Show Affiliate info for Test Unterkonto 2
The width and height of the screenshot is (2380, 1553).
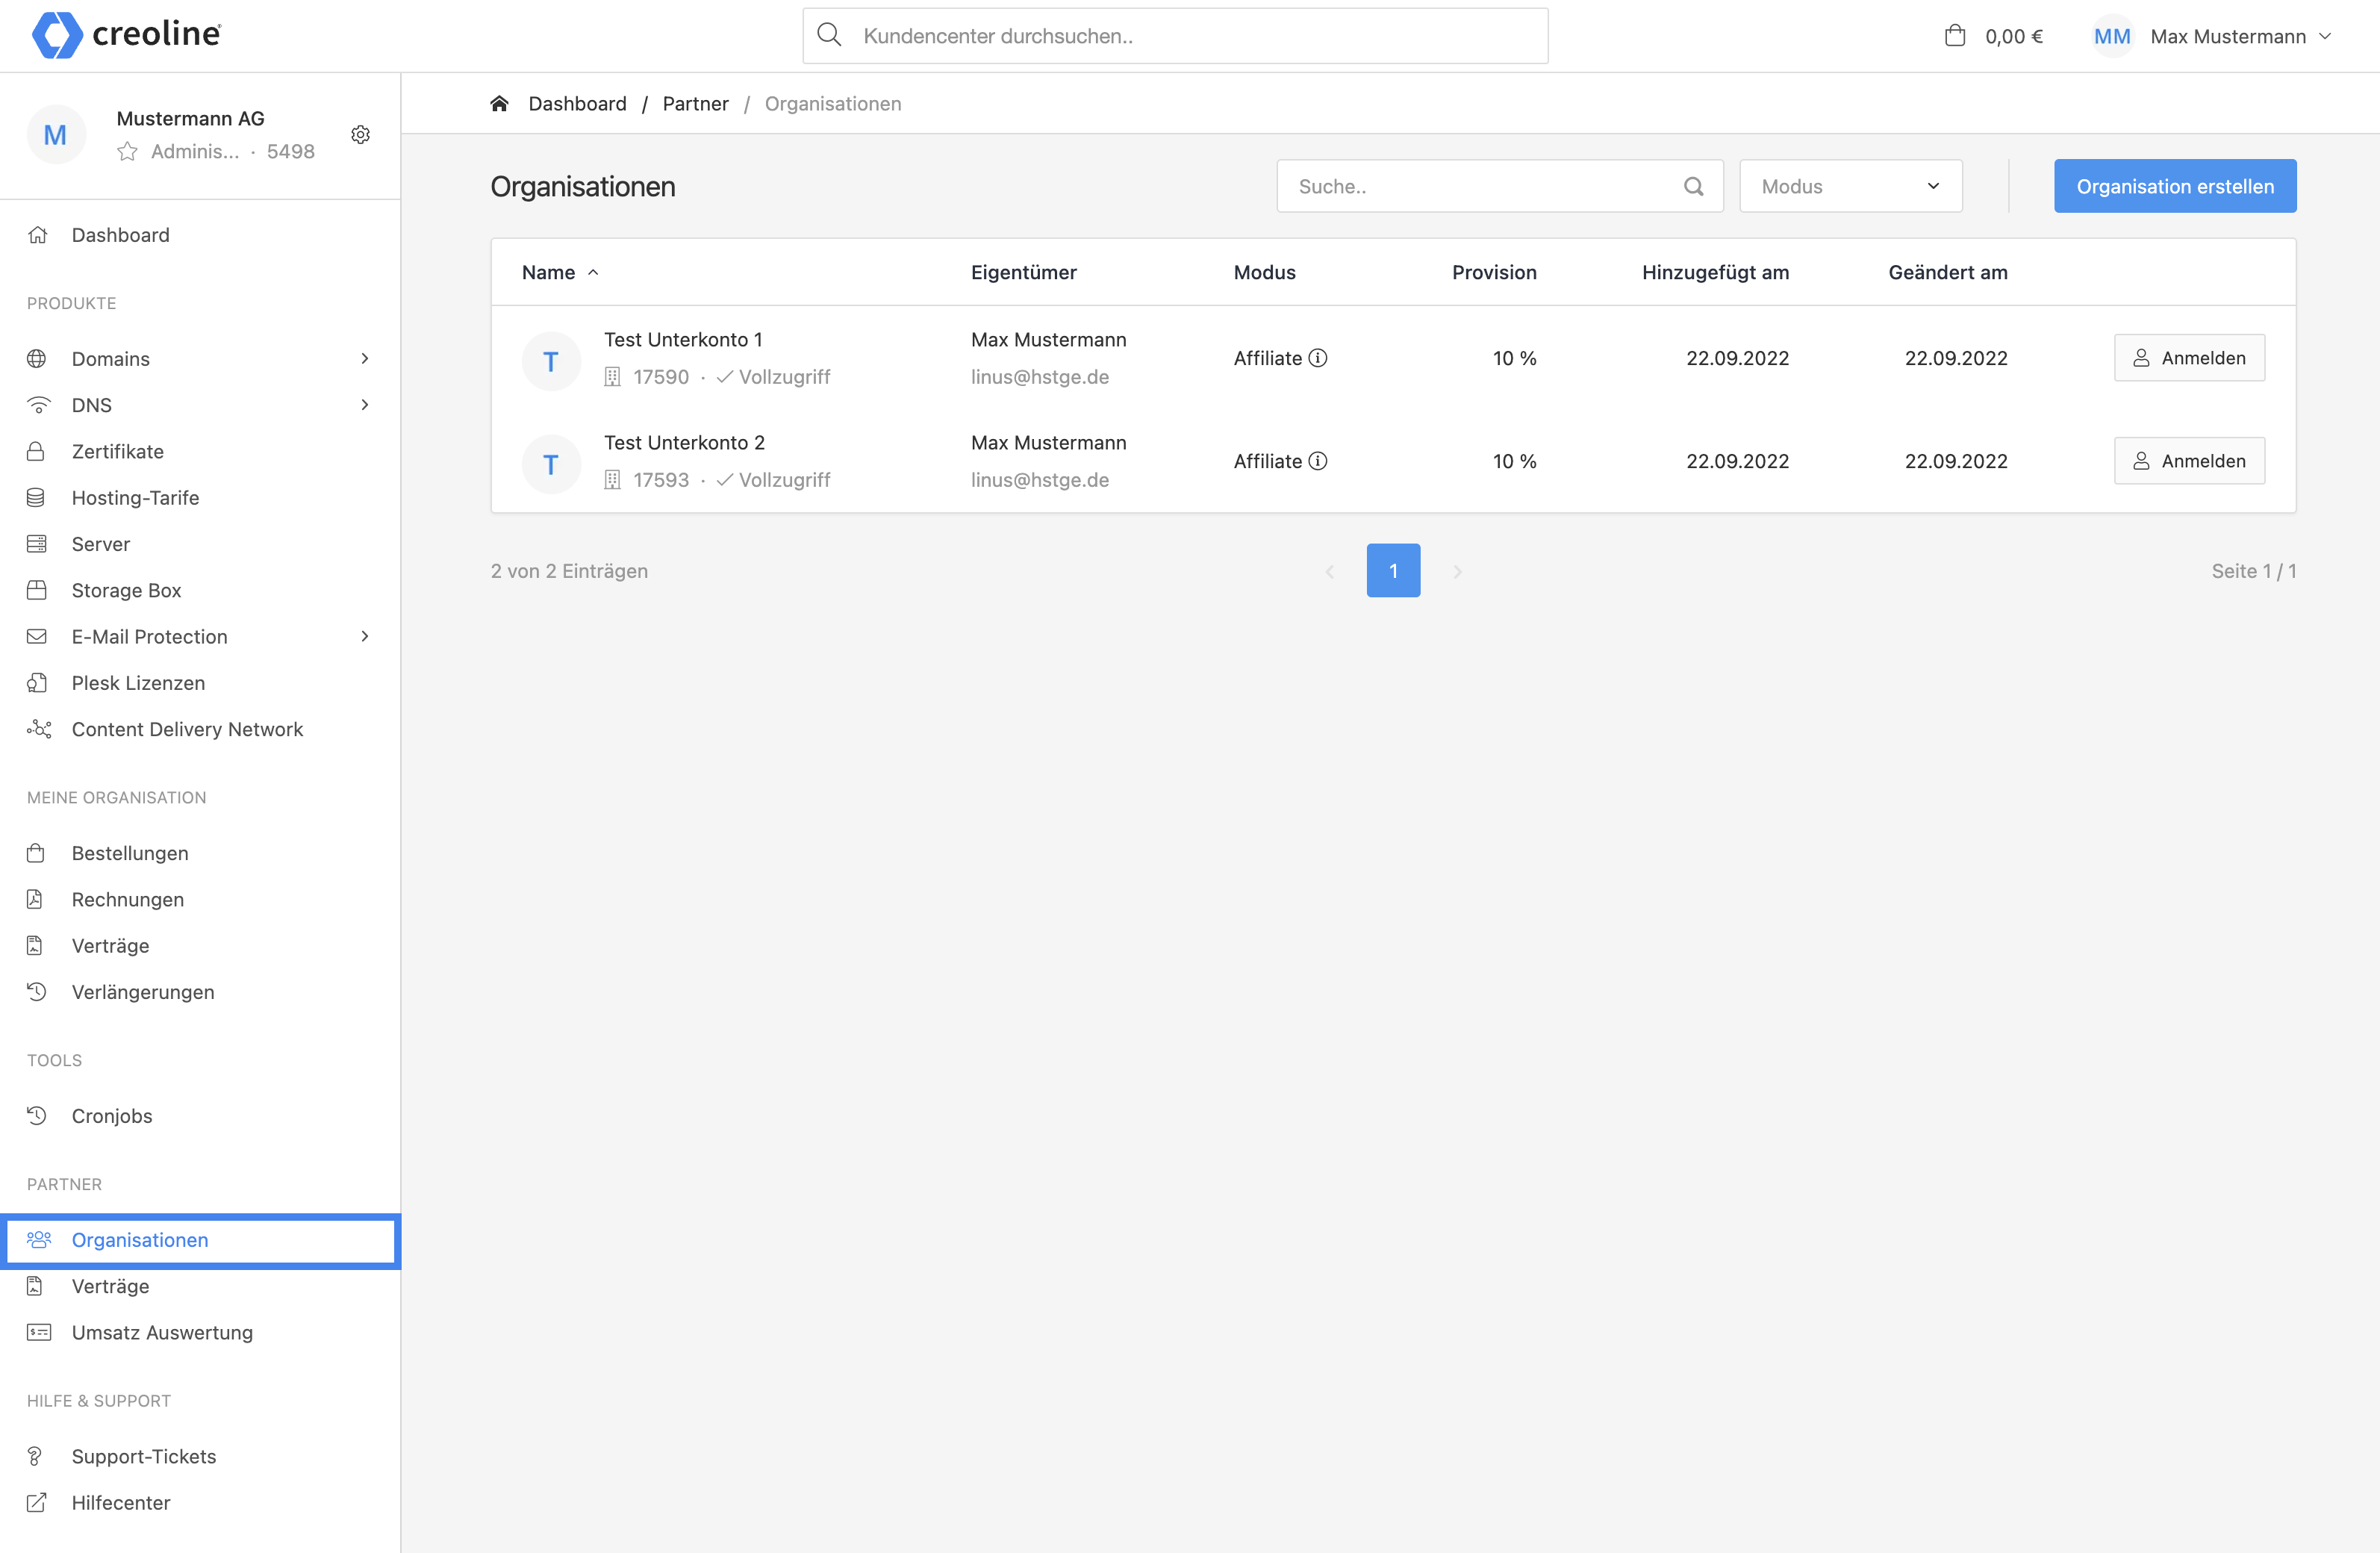pyautogui.click(x=1318, y=461)
